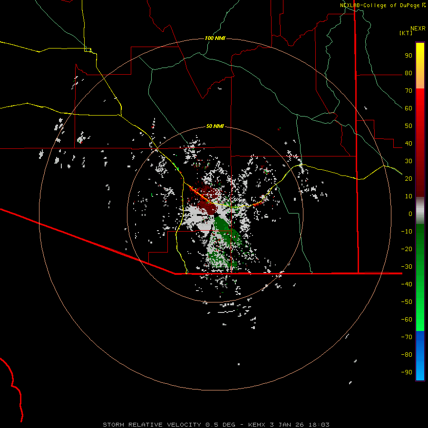Click the 0 value on the velocity scale
The width and height of the screenshot is (428, 428).
(410, 214)
